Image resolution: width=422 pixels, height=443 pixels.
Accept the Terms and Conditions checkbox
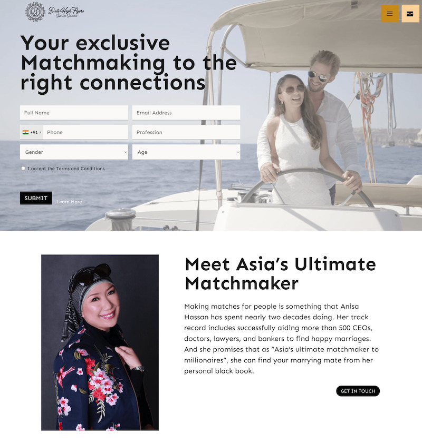23,168
